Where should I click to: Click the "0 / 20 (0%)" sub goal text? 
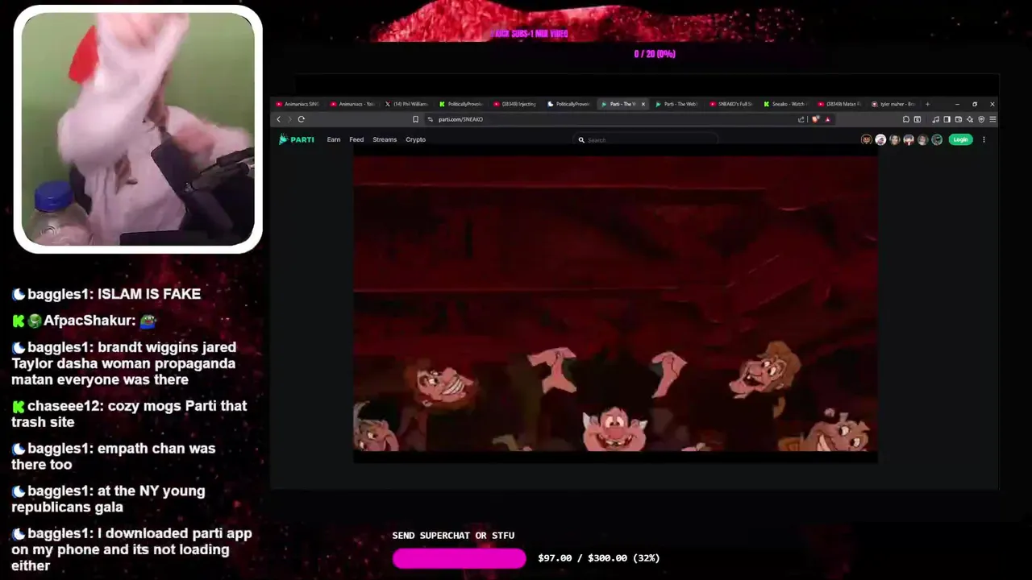(x=655, y=54)
